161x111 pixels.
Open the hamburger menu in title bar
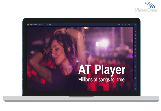pos(122,25)
